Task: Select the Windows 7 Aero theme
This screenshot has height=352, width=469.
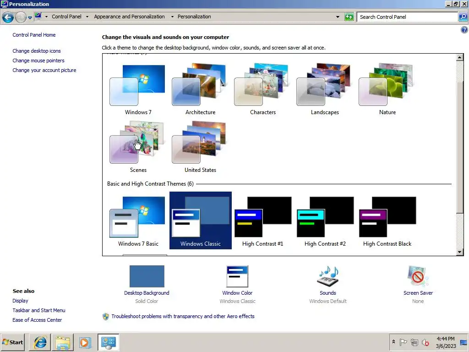Action: click(x=138, y=89)
